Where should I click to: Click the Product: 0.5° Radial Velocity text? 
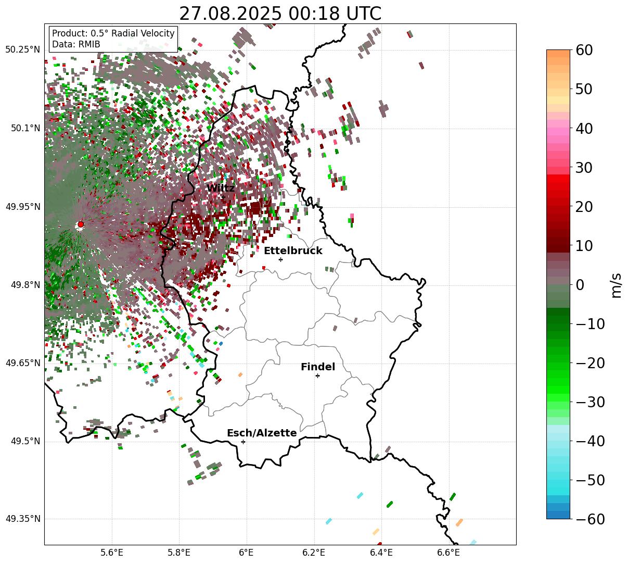pos(113,33)
